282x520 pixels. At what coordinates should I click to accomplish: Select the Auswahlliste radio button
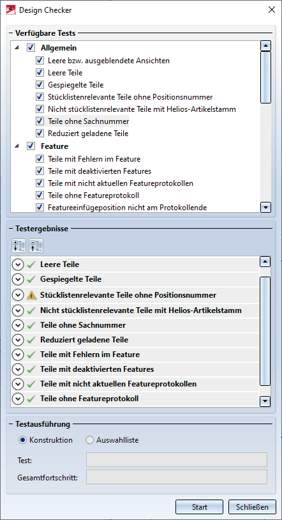(89, 440)
